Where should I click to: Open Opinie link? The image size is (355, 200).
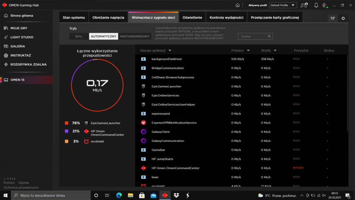pyautogui.click(x=23, y=183)
